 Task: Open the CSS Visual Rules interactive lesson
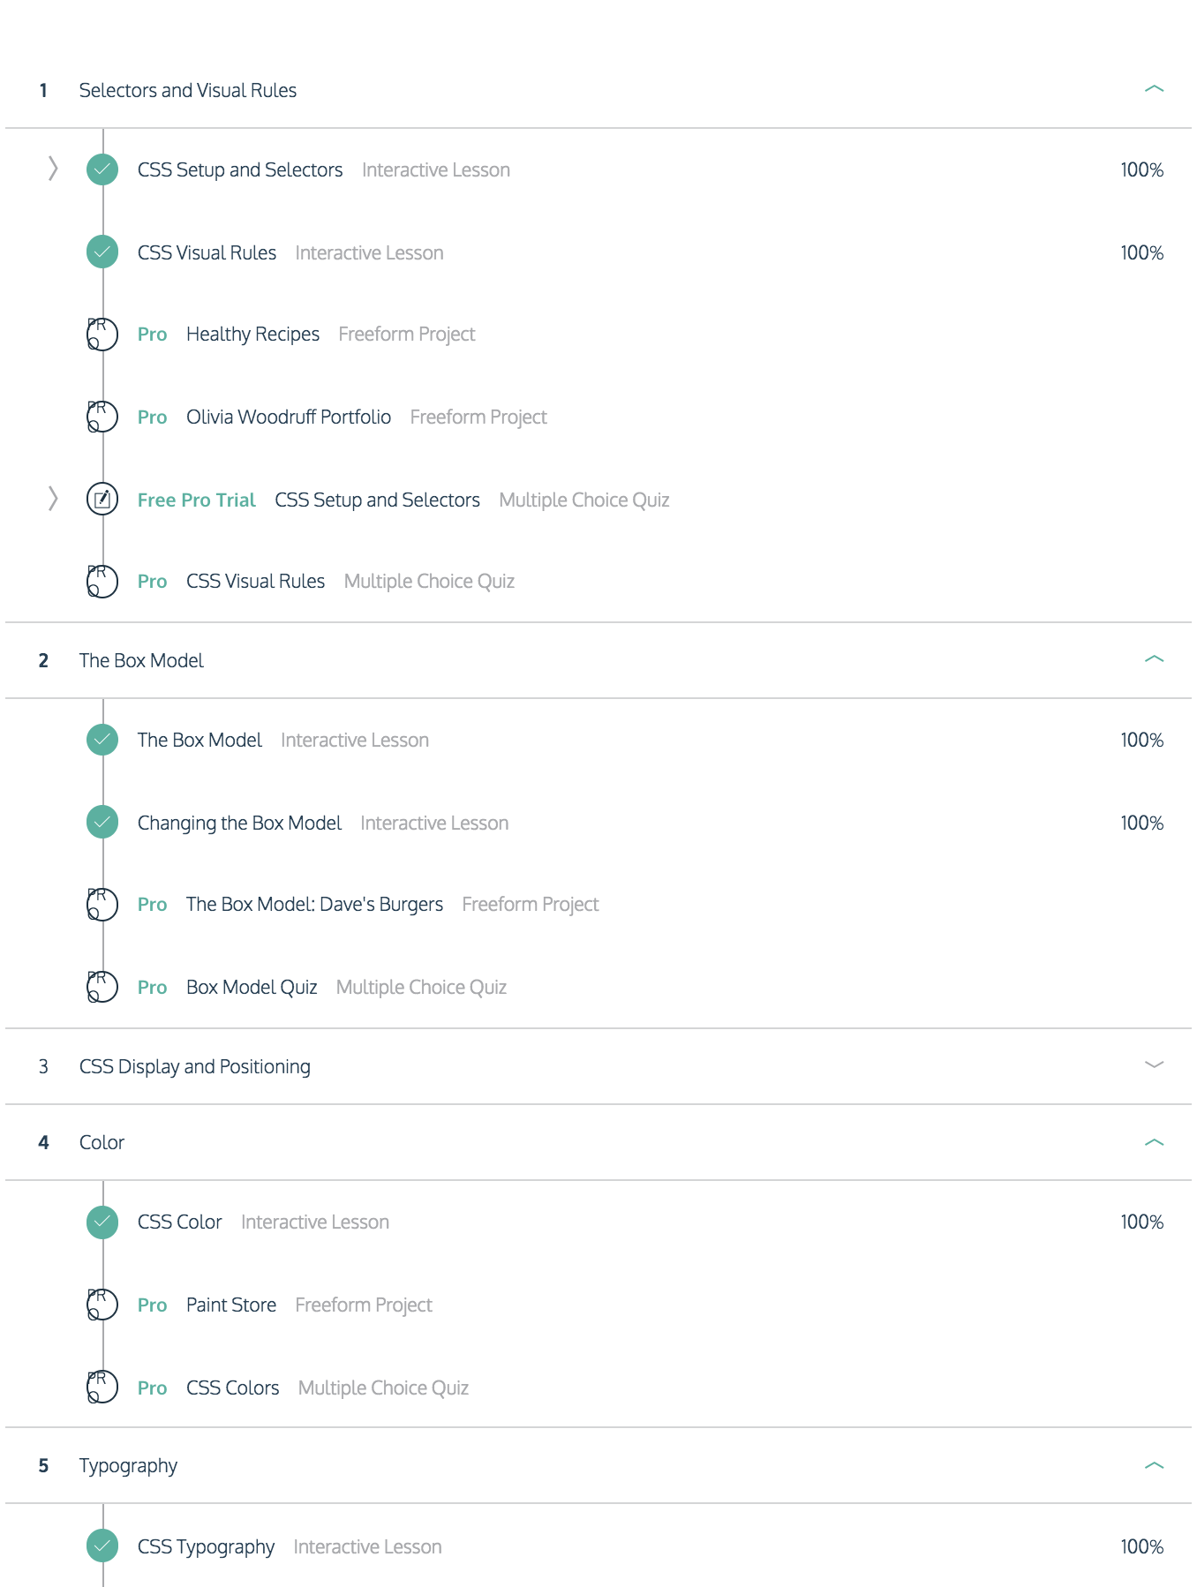click(207, 253)
